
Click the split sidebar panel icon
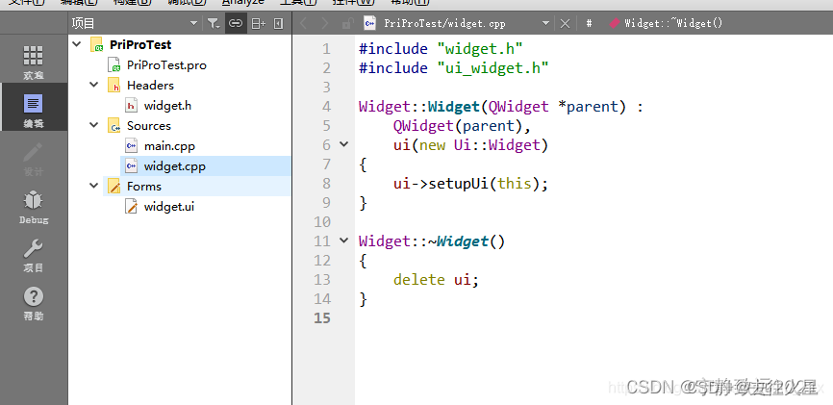point(258,23)
